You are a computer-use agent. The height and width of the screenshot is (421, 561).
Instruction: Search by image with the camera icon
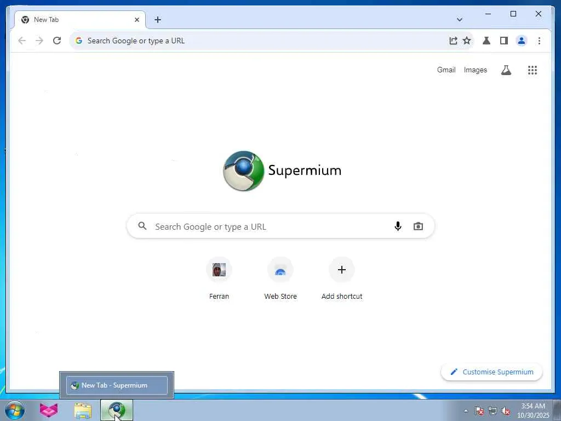418,226
